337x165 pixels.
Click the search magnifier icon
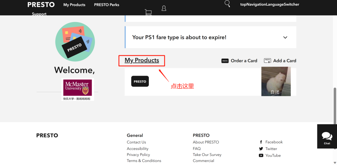click(x=227, y=4)
